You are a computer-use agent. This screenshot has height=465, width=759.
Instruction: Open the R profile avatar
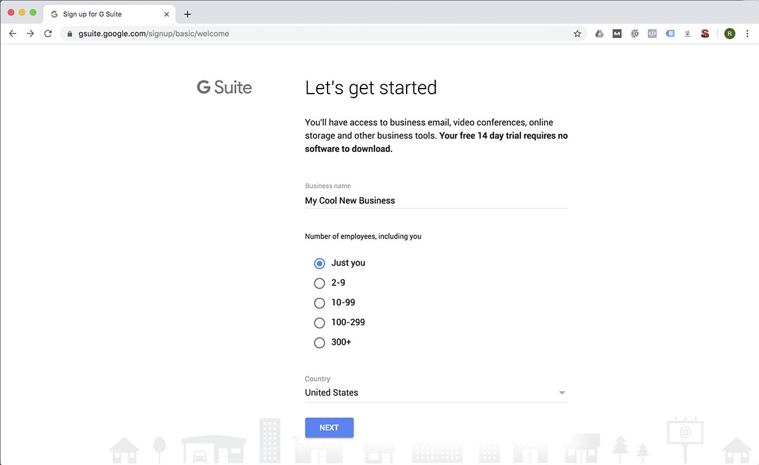pyautogui.click(x=729, y=34)
